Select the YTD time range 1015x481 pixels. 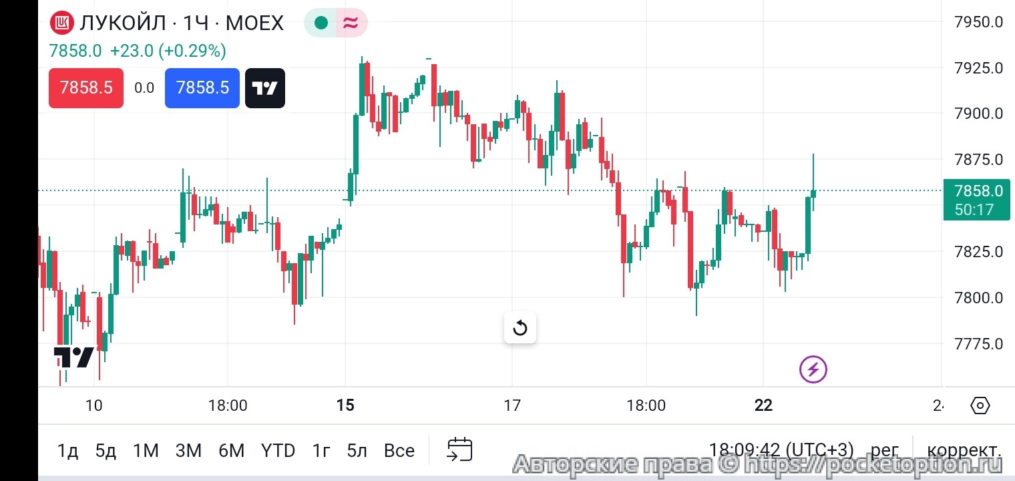[x=278, y=451]
